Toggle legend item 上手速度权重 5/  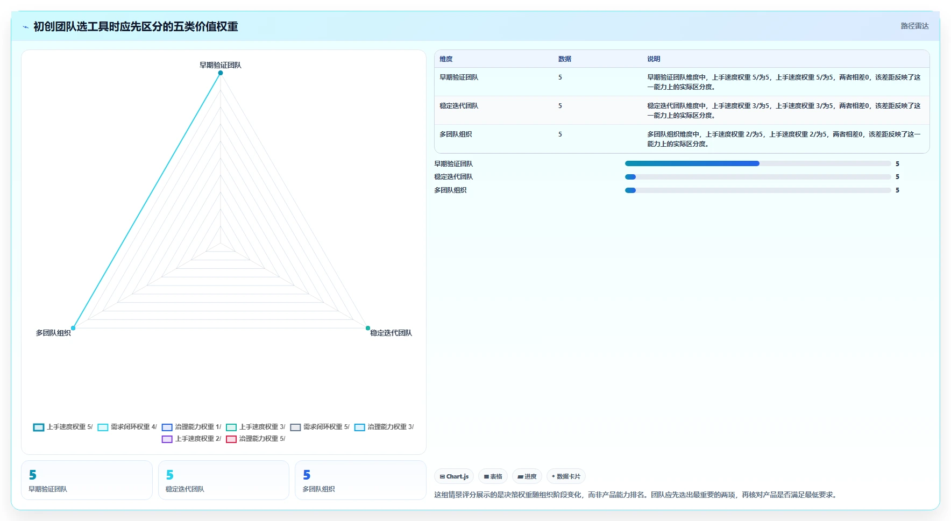63,427
